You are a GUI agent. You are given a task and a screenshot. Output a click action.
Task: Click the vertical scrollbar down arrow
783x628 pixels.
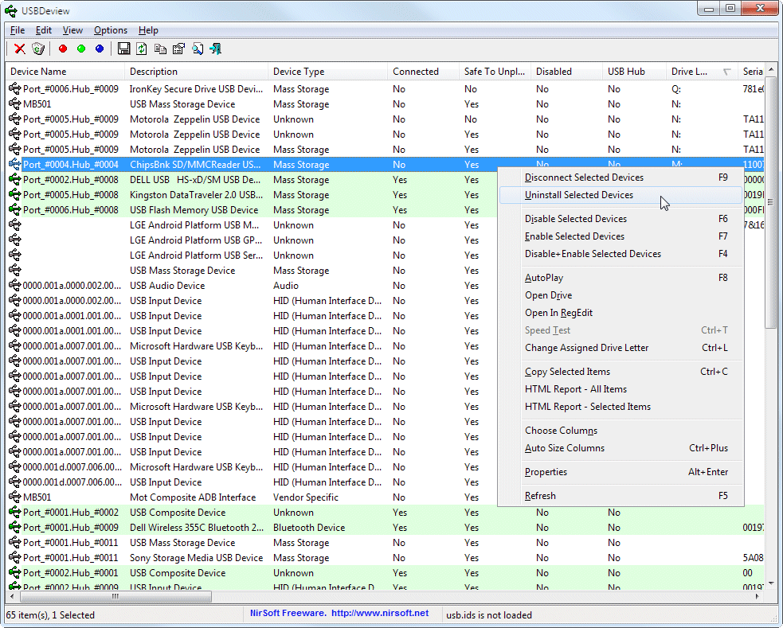coord(771,583)
